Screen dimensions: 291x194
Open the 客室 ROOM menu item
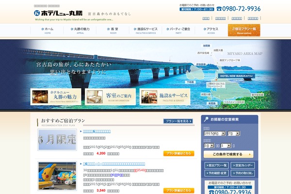[113, 31]
